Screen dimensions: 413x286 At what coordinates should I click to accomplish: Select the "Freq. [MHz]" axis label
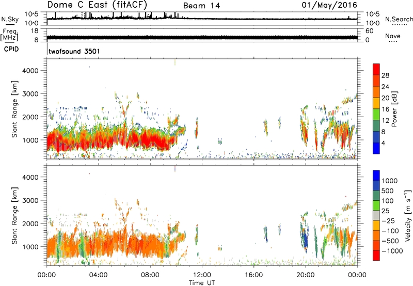coord(9,35)
